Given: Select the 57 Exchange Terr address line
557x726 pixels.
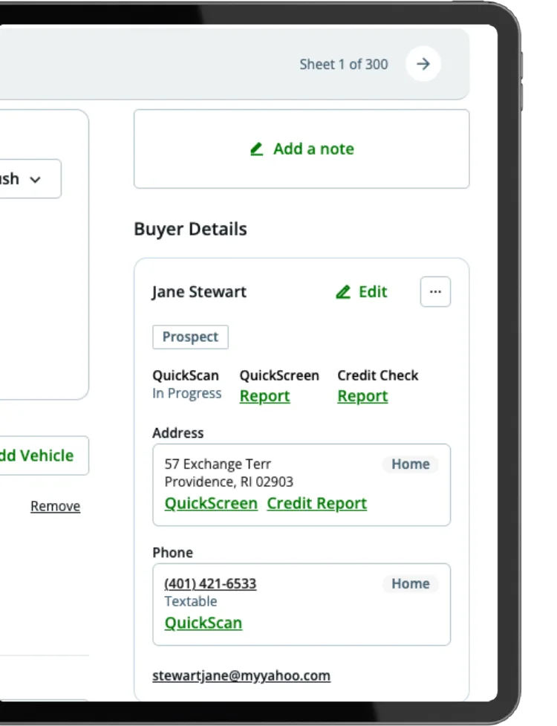Looking at the screenshot, I should pyautogui.click(x=218, y=464).
